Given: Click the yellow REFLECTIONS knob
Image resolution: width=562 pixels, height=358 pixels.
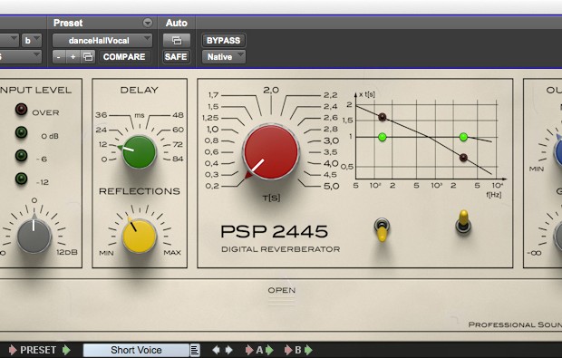Looking at the screenshot, I should [140, 237].
